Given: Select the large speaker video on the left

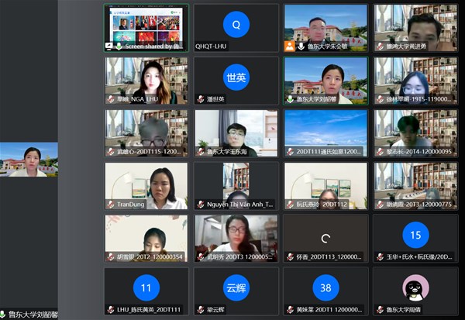Looking at the screenshot, I should pyautogui.click(x=29, y=160).
